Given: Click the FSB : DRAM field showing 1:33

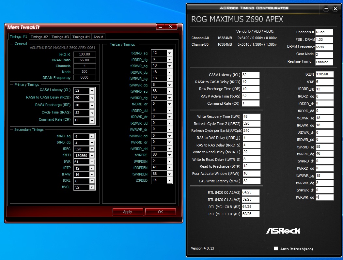Looking at the screenshot, I should (324, 39).
